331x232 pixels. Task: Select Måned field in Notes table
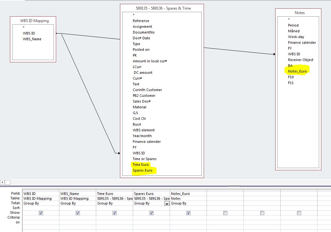pyautogui.click(x=294, y=31)
